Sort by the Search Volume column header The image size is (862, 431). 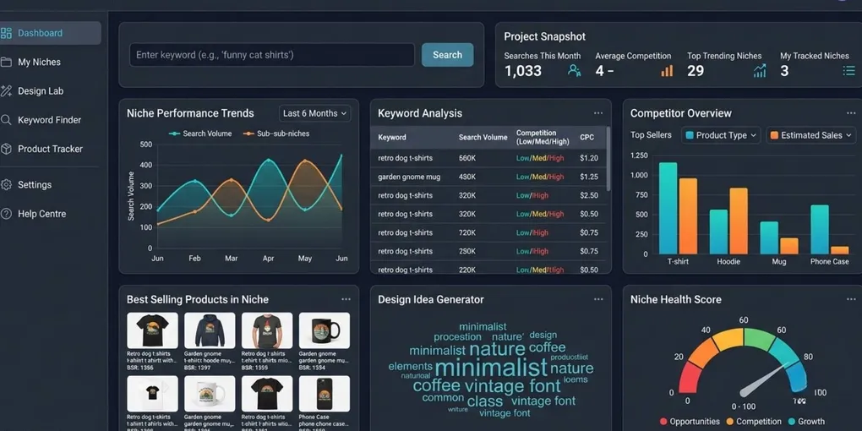coord(483,138)
